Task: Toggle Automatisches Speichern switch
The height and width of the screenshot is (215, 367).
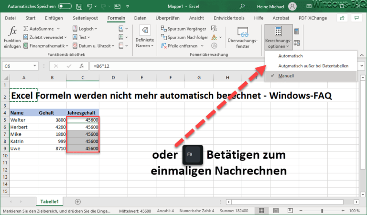Action: pos(65,6)
